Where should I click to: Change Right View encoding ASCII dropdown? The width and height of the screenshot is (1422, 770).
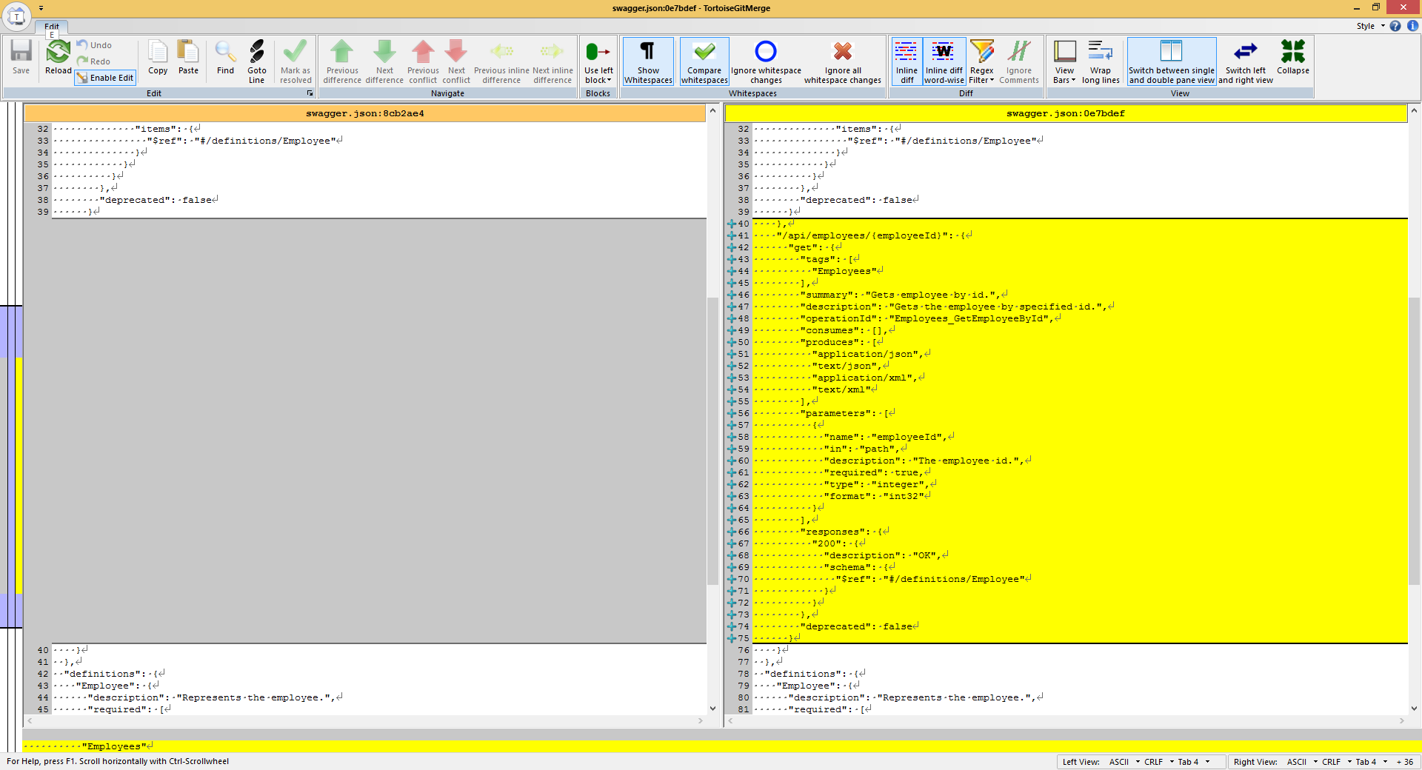pyautogui.click(x=1303, y=762)
